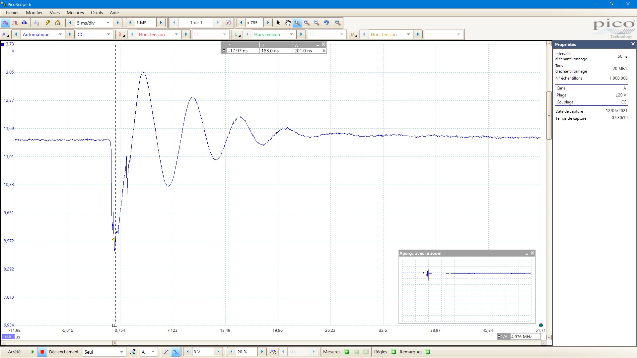Click the auto setup lightning icon
Viewport: 637px width, 358px height.
pos(48,23)
